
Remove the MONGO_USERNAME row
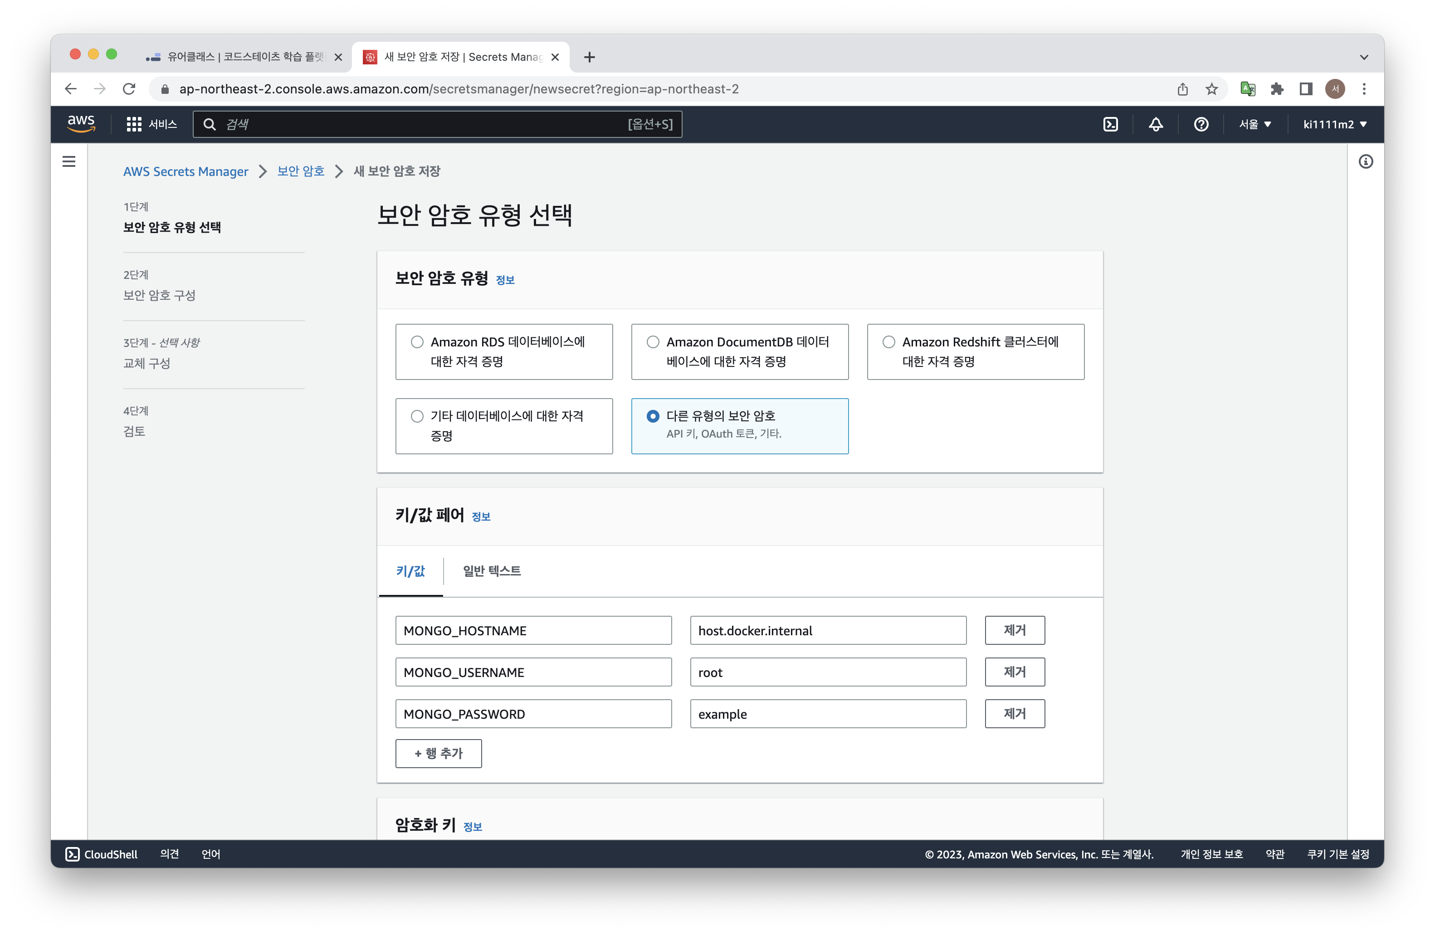[x=1015, y=672]
